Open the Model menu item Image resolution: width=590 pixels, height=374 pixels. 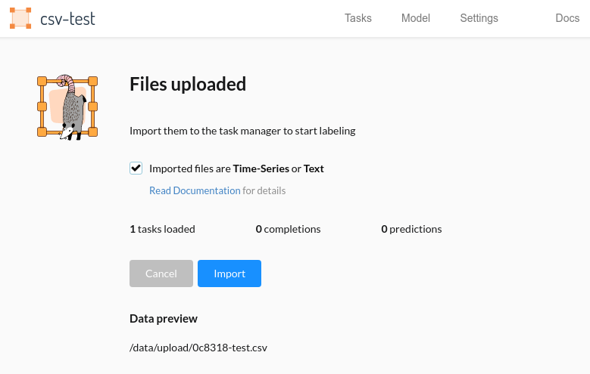click(x=415, y=18)
